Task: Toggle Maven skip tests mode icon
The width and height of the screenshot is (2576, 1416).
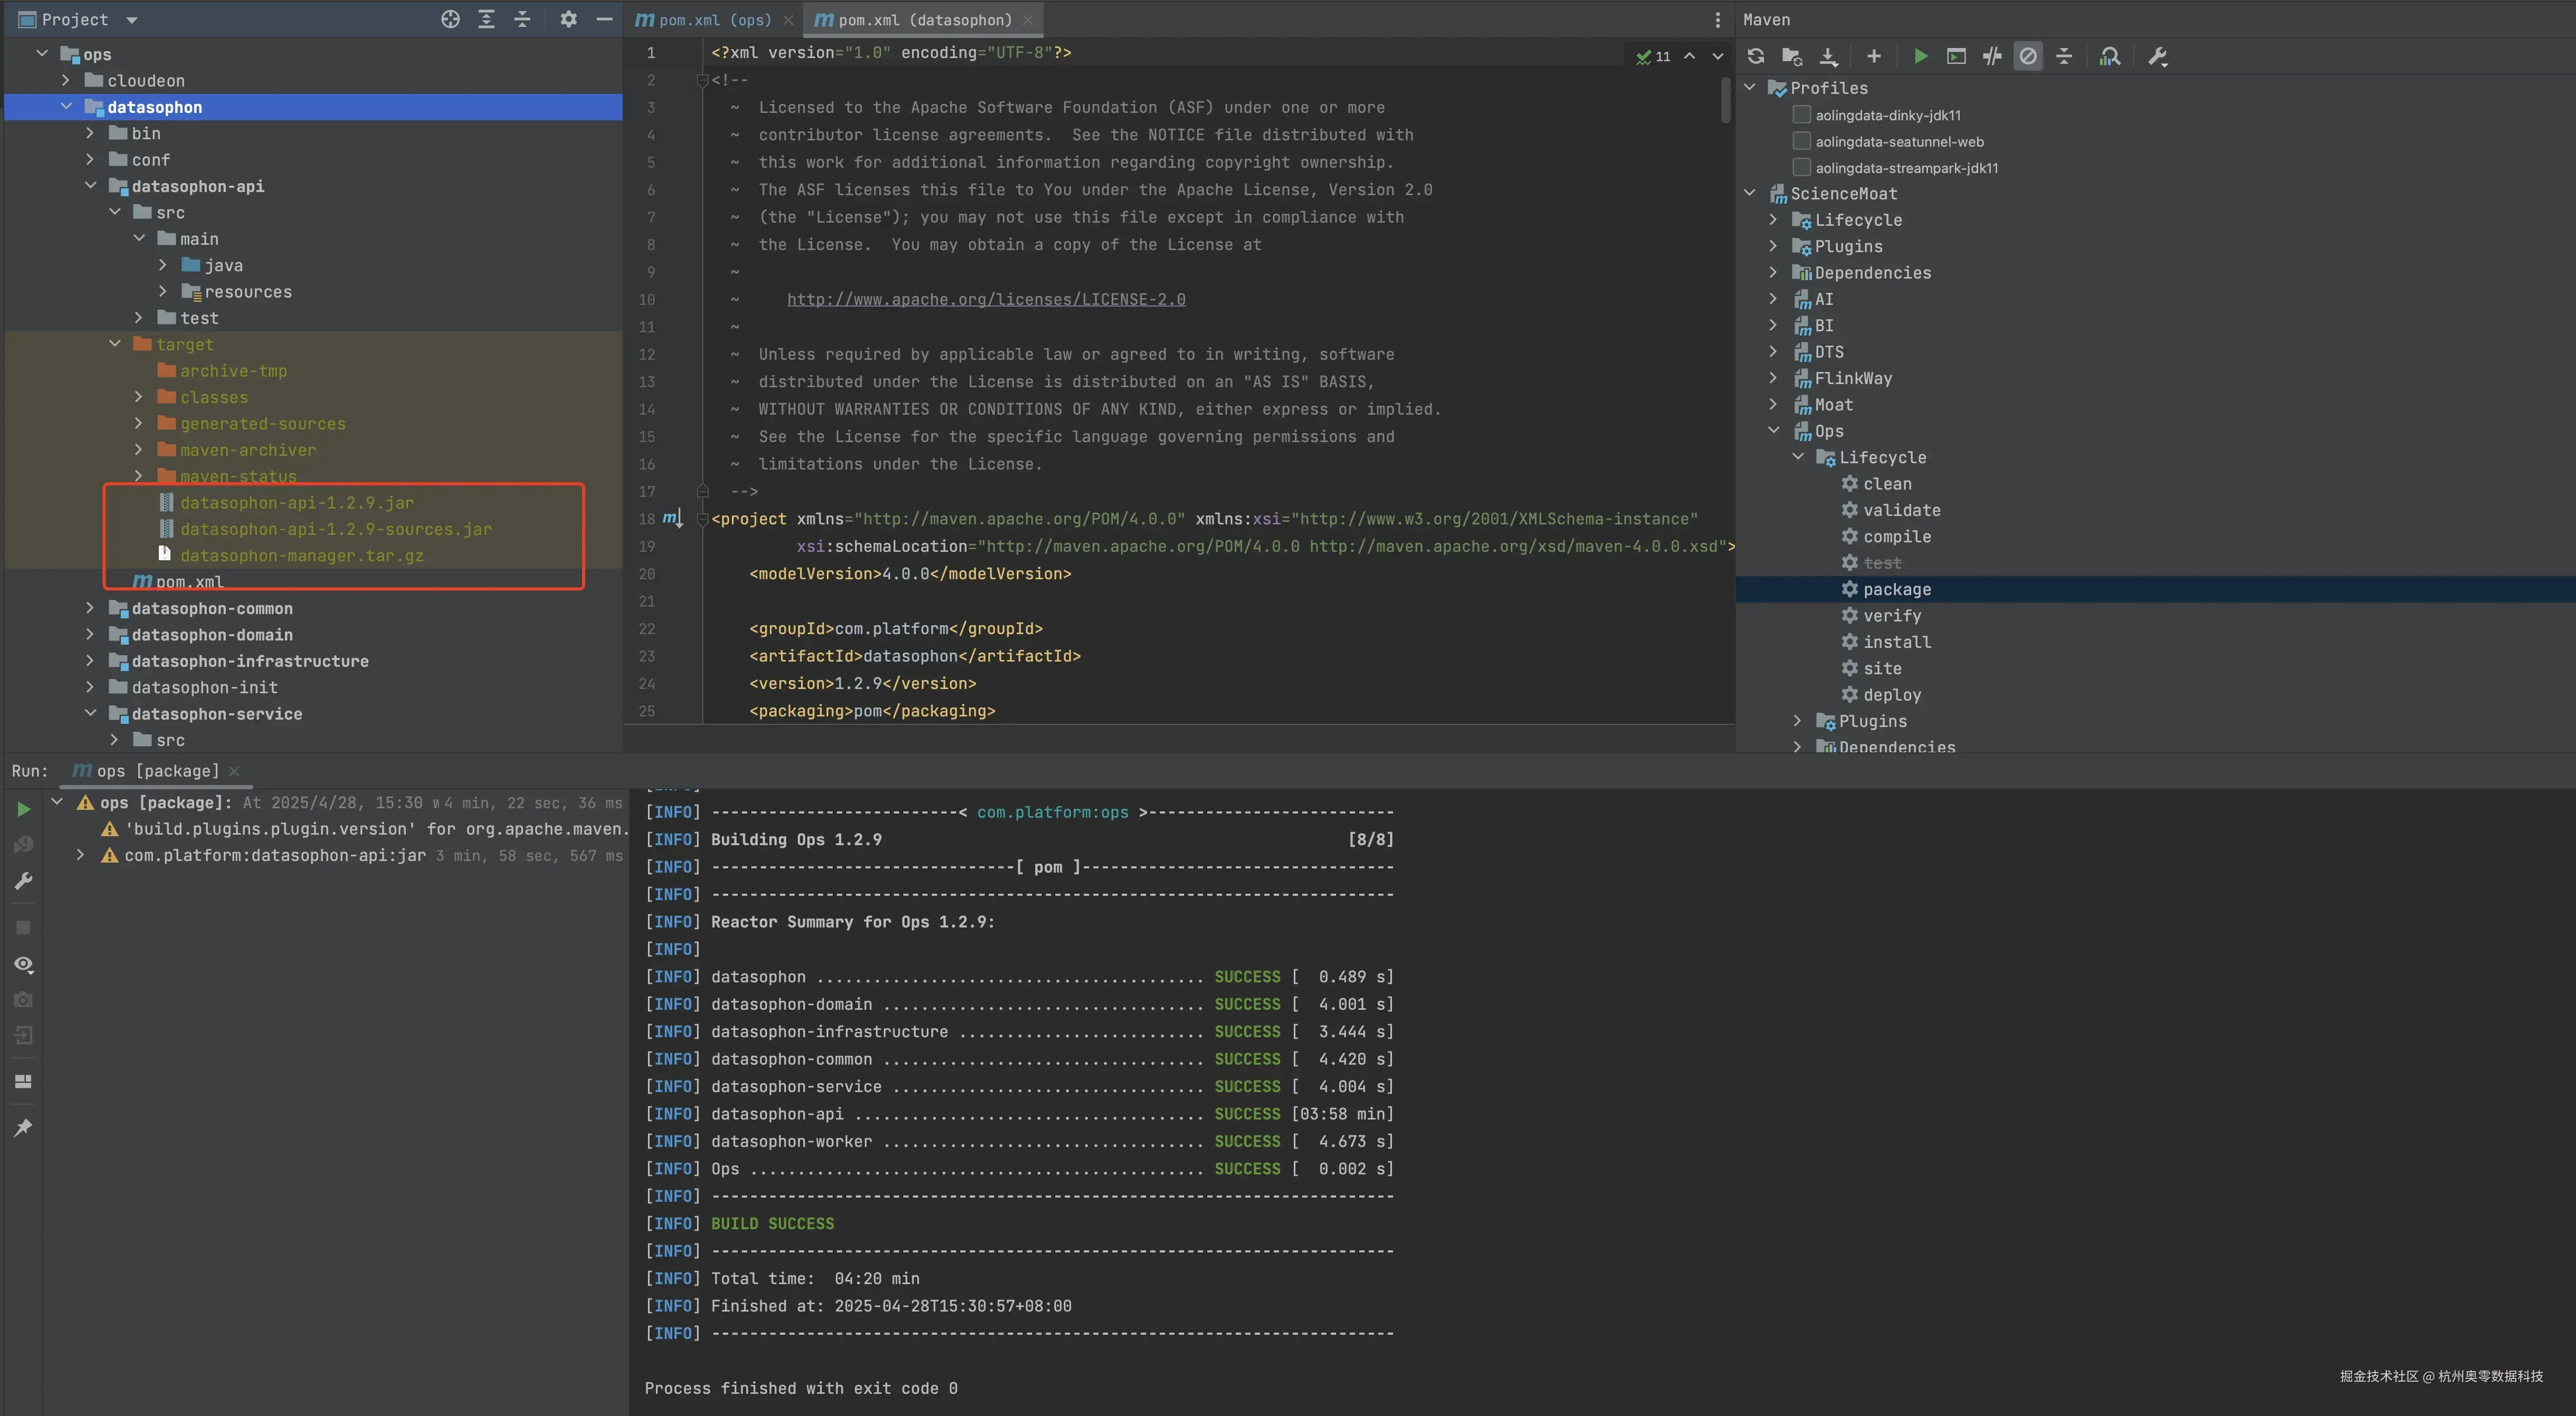Action: tap(2027, 57)
